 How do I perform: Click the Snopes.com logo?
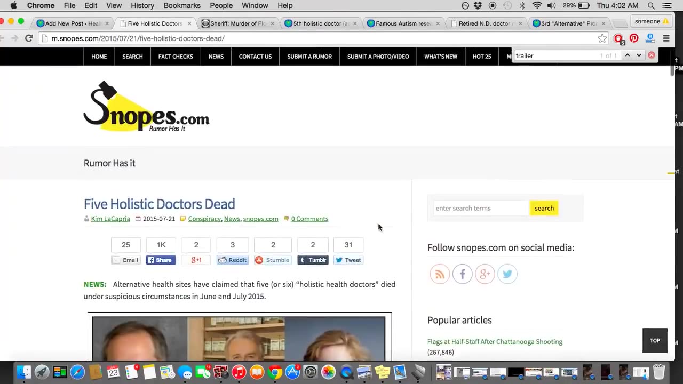pyautogui.click(x=146, y=107)
